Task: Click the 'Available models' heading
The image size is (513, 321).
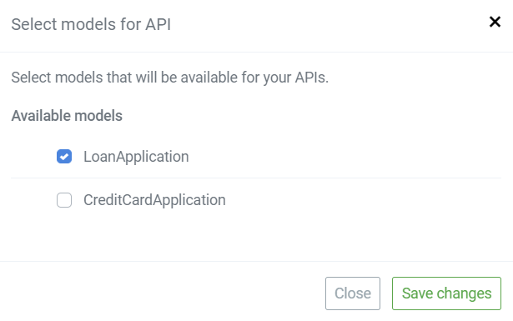Action: (67, 116)
